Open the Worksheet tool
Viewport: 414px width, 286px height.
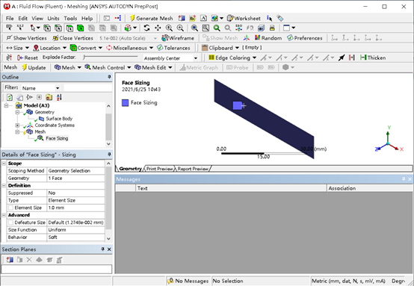[x=244, y=18]
